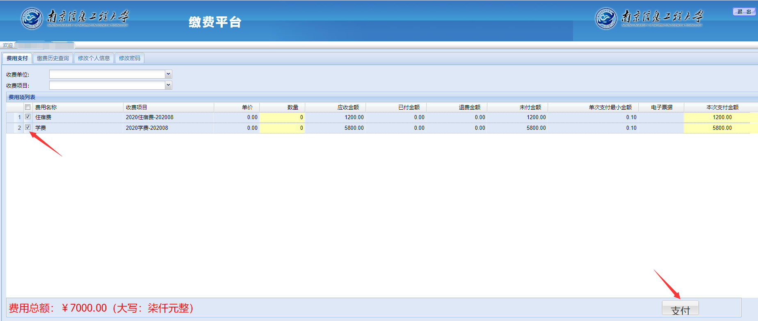Expand the 收费项目 dropdown arrow
Viewport: 758px width, 321px height.
pyautogui.click(x=168, y=85)
